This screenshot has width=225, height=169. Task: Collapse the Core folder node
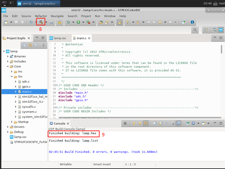point(8,66)
